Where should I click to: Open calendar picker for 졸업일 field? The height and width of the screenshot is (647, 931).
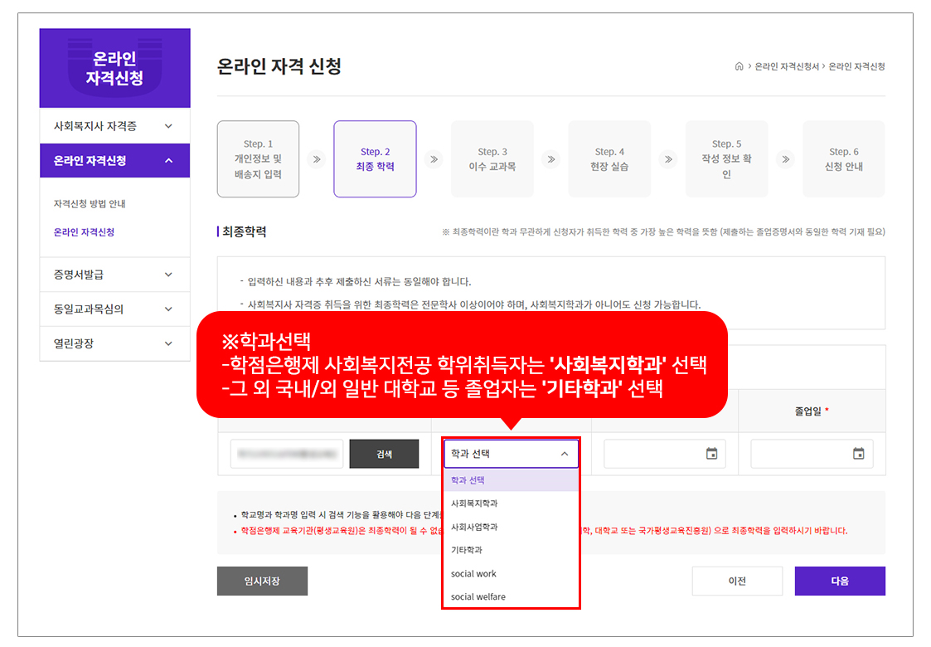click(x=858, y=454)
